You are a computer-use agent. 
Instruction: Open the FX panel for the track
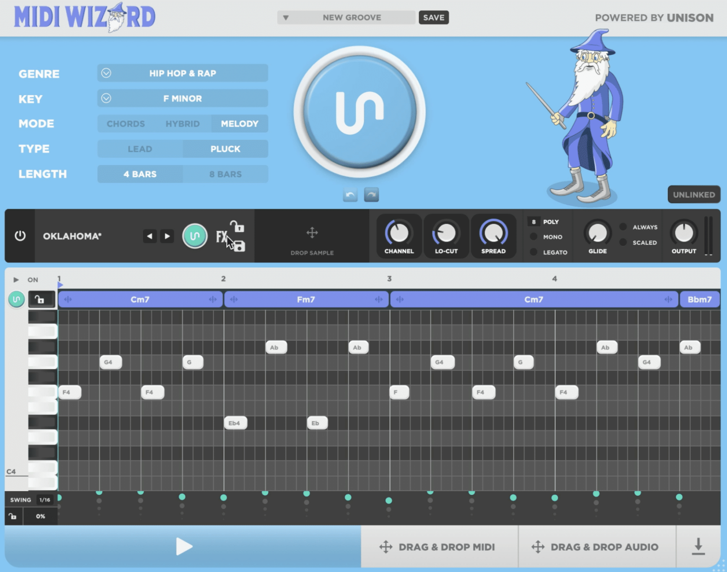pos(221,236)
